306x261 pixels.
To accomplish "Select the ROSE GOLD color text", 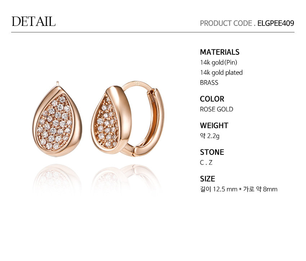I will (216, 109).
